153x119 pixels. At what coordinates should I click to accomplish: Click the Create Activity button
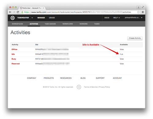pos(135,38)
